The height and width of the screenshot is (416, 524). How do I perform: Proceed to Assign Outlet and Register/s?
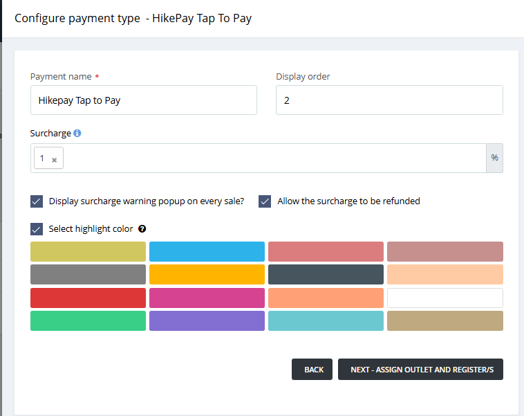click(x=420, y=370)
